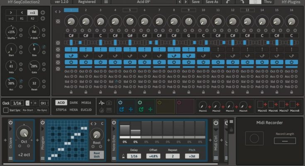
Task: Toggle the power button on step 16
Action: click(291, 62)
